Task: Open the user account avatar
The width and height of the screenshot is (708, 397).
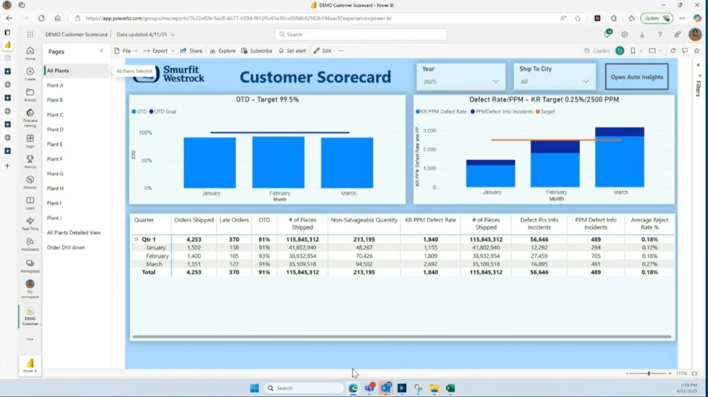Action: click(695, 35)
